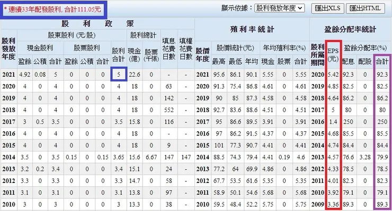Select dividend year 2010 row label
392x211 pixels.
(x=9, y=205)
